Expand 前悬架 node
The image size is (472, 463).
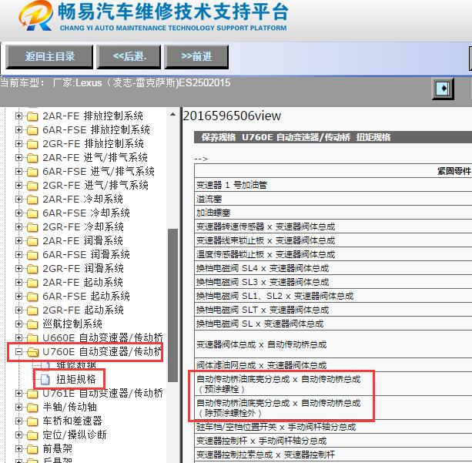(18, 448)
